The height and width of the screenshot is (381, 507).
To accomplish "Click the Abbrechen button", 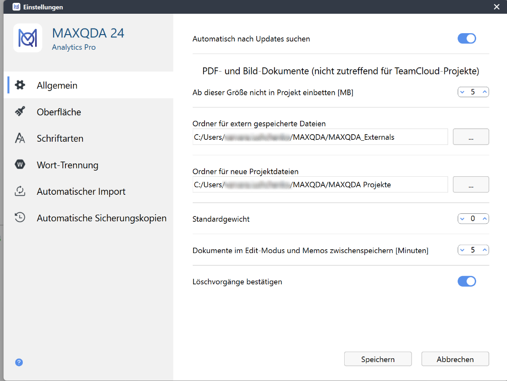I will point(455,359).
